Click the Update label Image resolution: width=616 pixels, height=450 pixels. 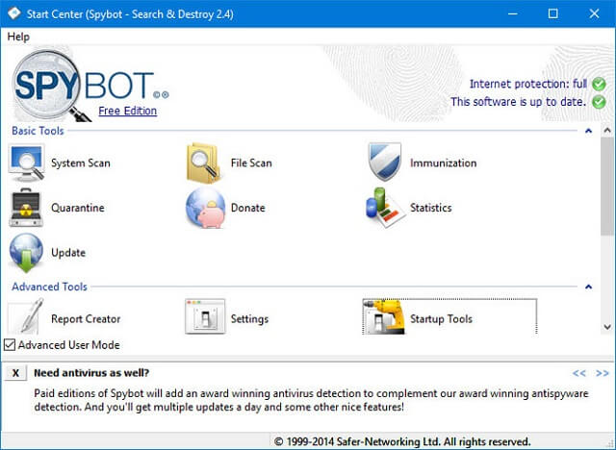(x=68, y=253)
